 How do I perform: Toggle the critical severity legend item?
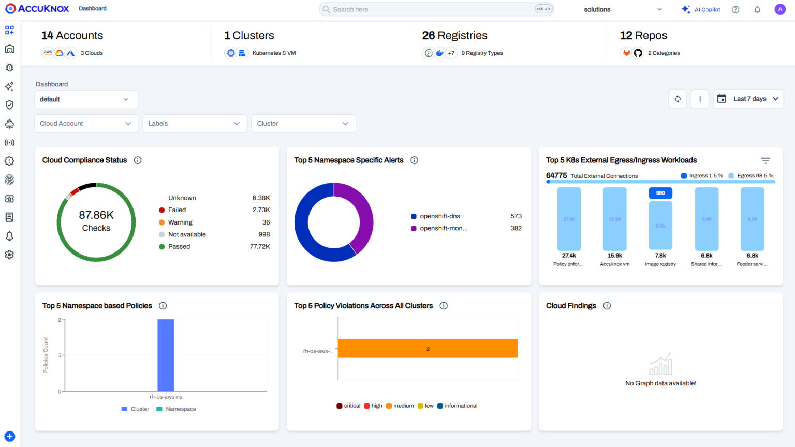pyautogui.click(x=348, y=406)
